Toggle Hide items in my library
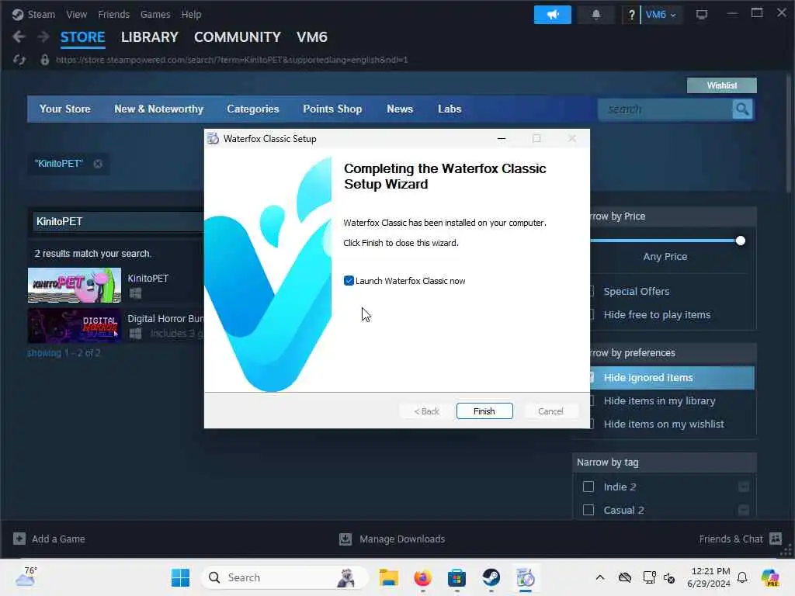This screenshot has width=795, height=596. click(x=659, y=401)
